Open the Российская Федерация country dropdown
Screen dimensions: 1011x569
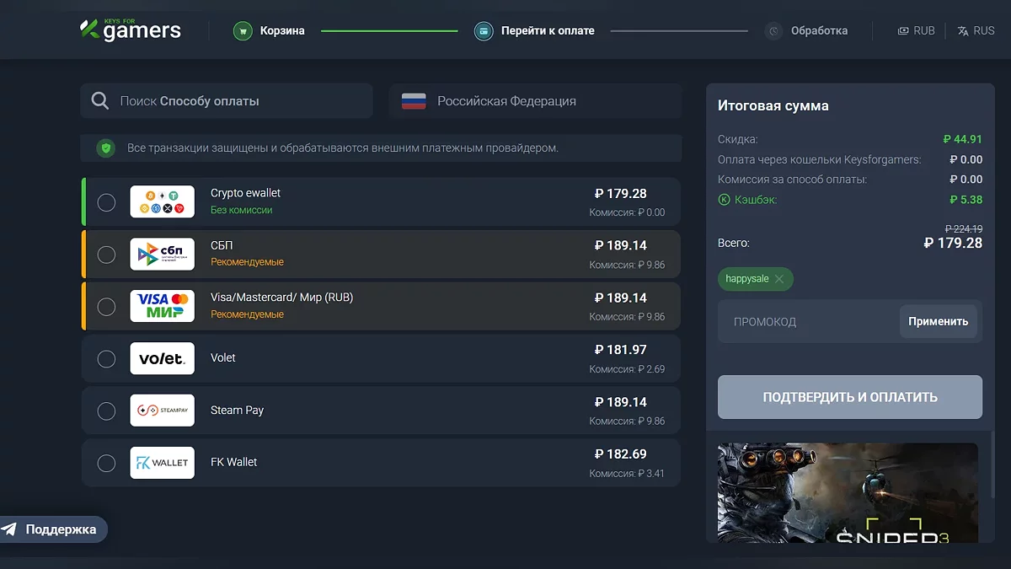pos(535,101)
